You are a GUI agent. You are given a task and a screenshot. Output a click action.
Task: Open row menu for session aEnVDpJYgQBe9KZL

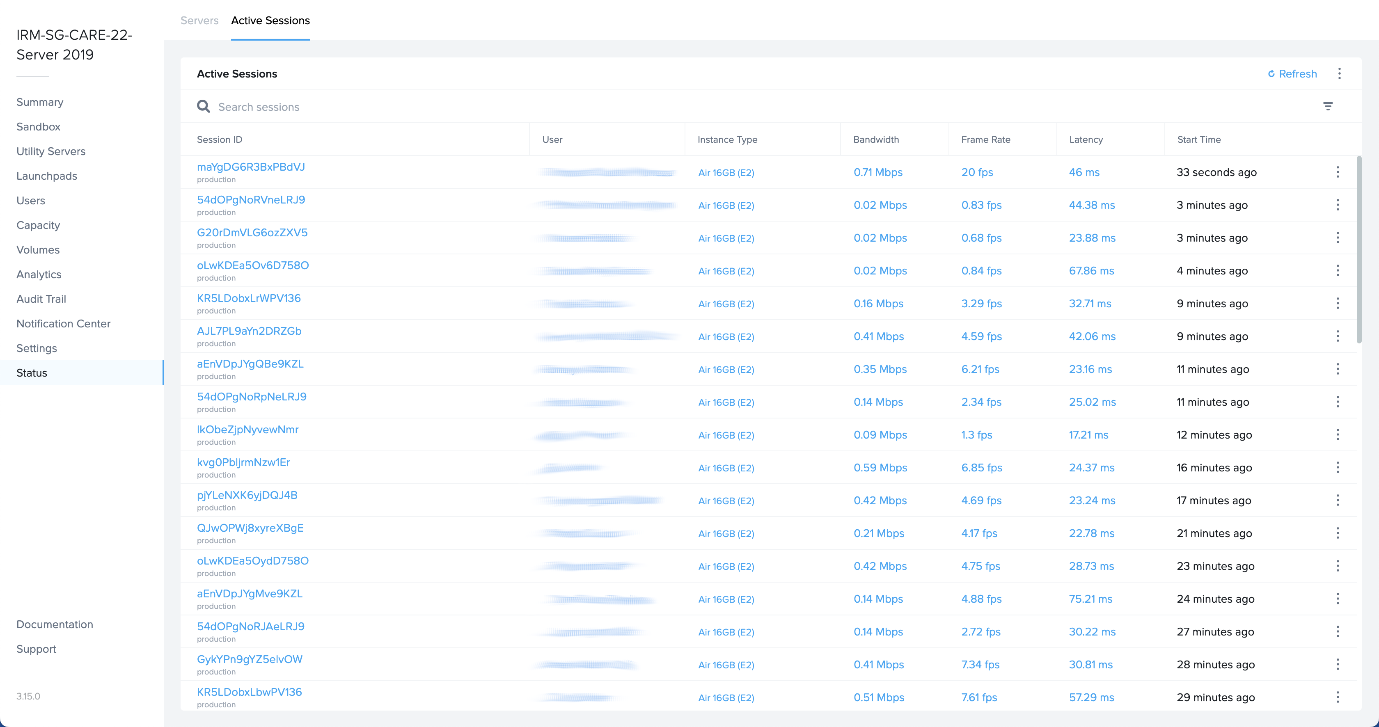(x=1337, y=369)
